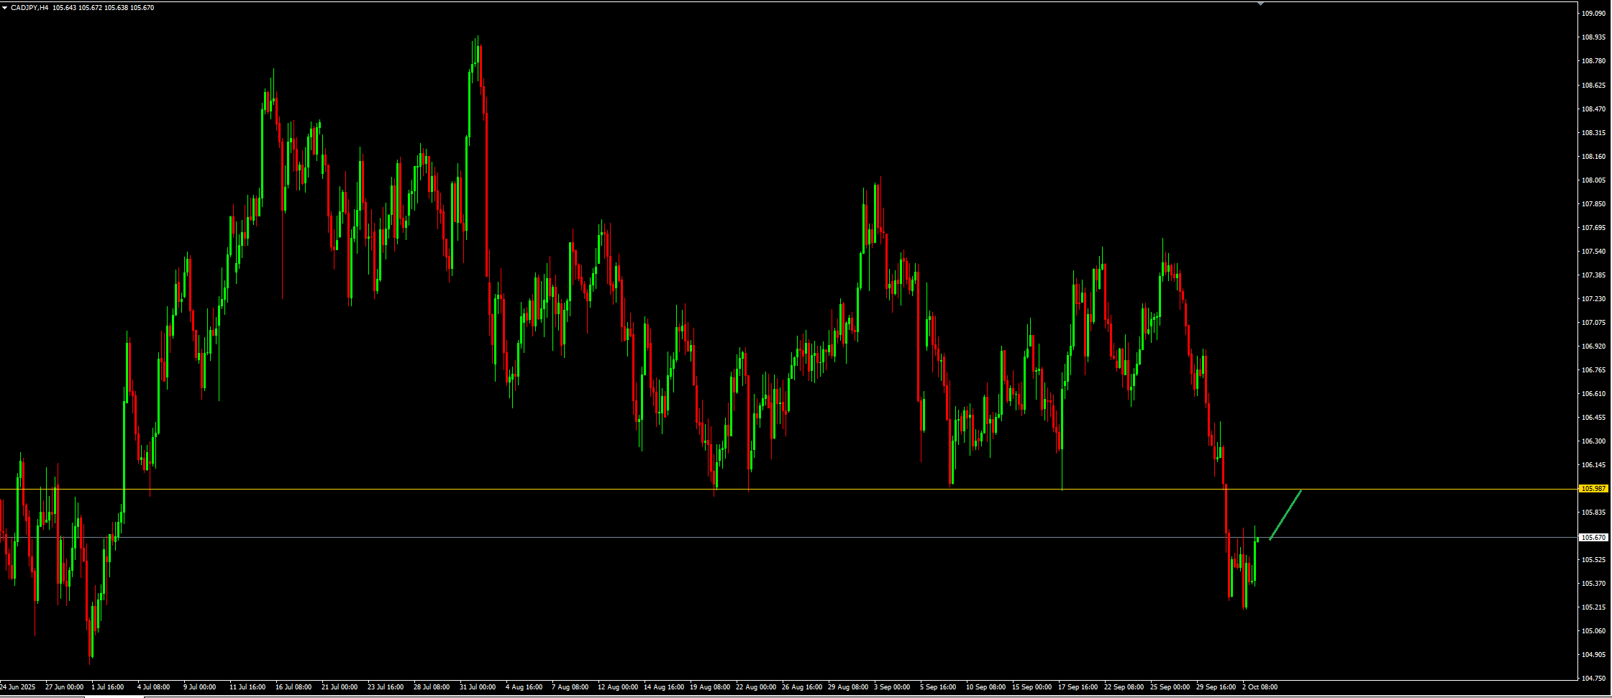Select the green diagonal trendline
This screenshot has width=1612, height=698.
1285,515
